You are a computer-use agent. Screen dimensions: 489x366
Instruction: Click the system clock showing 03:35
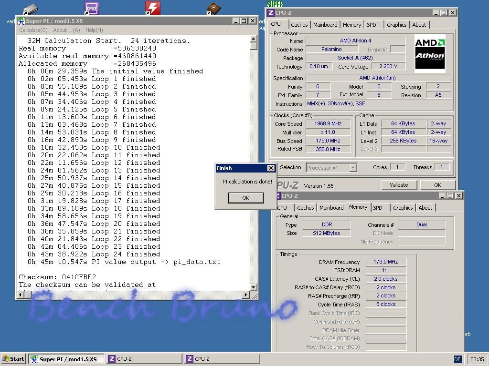(x=477, y=359)
